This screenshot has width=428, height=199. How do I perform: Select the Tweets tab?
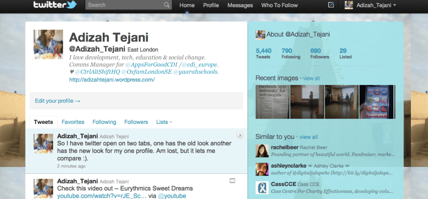[x=43, y=122]
